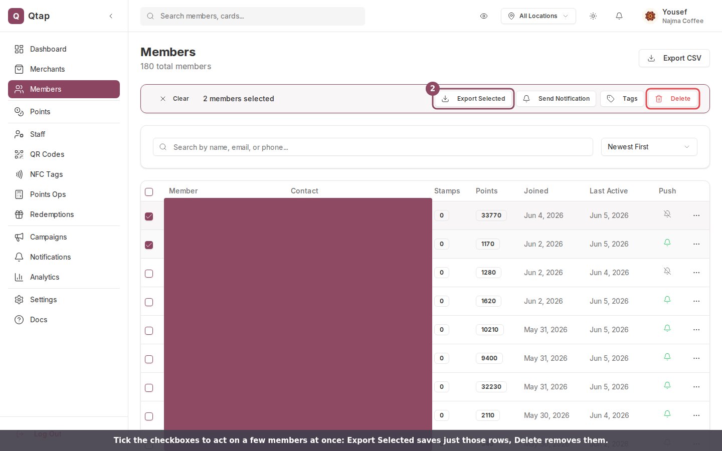722x451 pixels.
Task: Open more options for the 1170 points row
Action: (696, 244)
